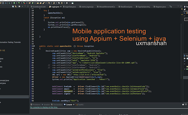Switch to the EventbuizzContr editor tab
The width and height of the screenshot is (188, 115).
pyautogui.click(x=38, y=7)
